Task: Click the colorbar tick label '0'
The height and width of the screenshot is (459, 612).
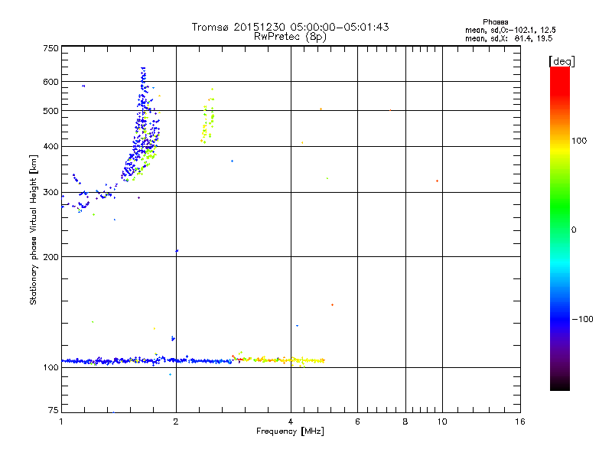Action: coord(574,230)
